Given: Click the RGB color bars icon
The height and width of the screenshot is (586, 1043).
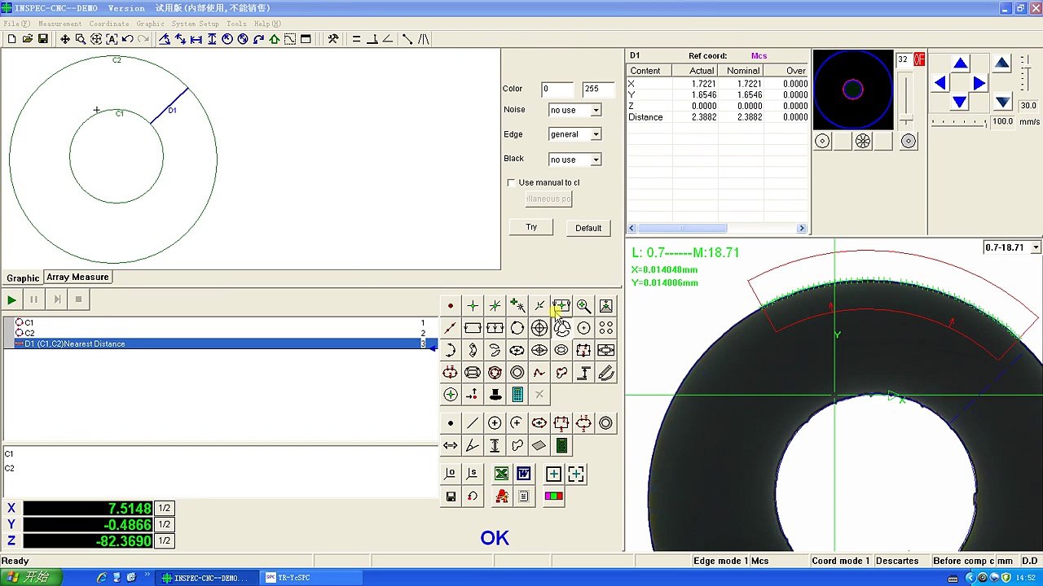Looking at the screenshot, I should click(554, 496).
